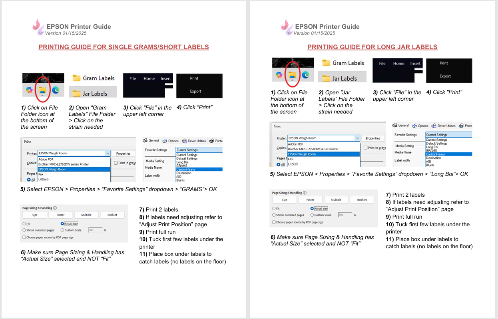Launch Edge taskbar icon on Long Jar page
This screenshot has height=319, width=498.
coord(305,75)
